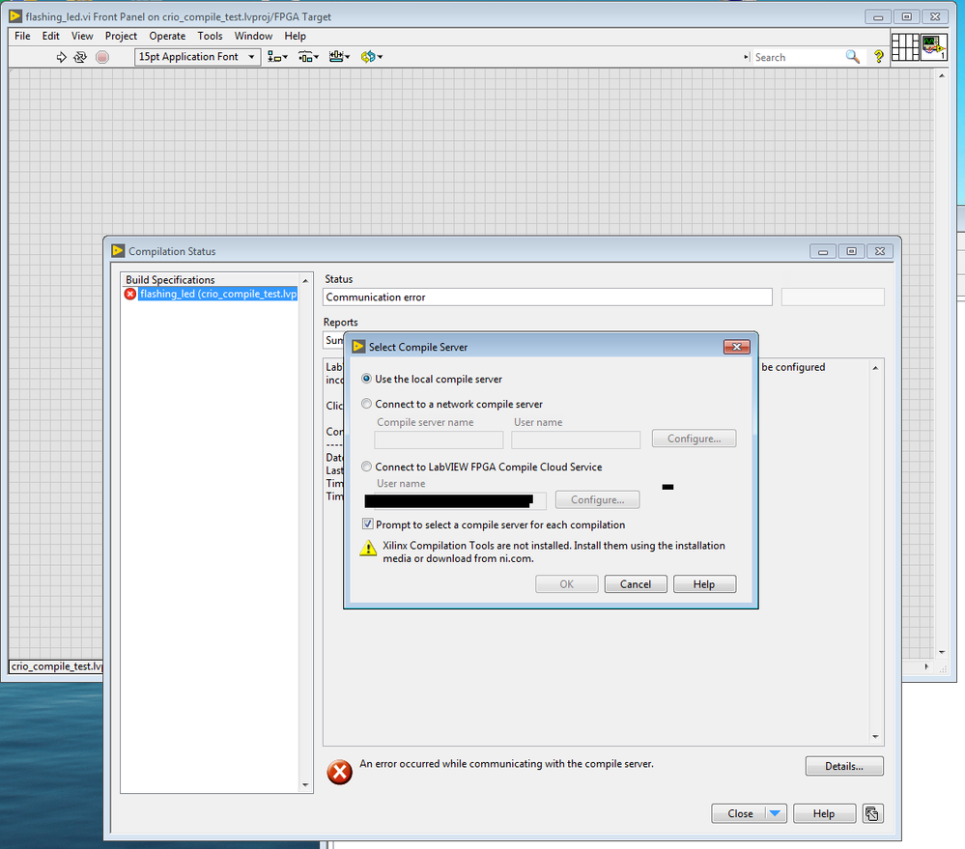965x849 pixels.
Task: Click the detach window icon beside Help
Action: click(872, 814)
